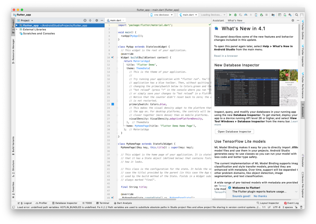The width and height of the screenshot is (316, 224).
Task: Open the Event Log tool window
Action: 291,203
